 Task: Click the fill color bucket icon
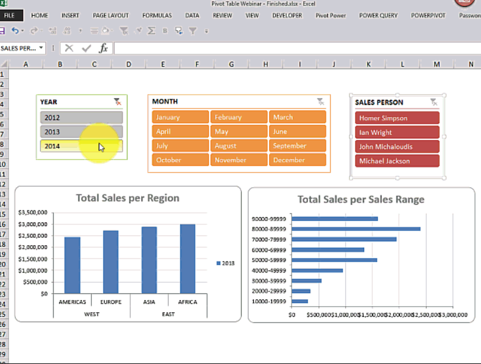point(105,30)
